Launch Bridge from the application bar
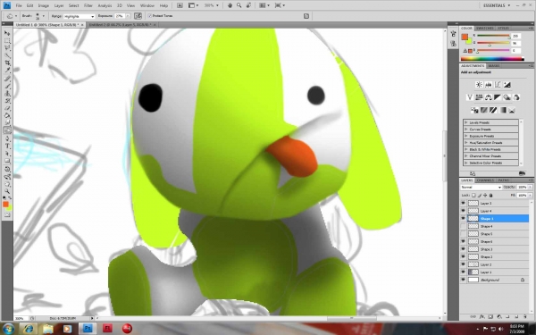The width and height of the screenshot is (536, 335). coord(180,5)
